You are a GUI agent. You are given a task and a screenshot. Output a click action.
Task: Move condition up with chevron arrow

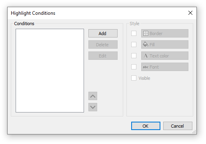click(93, 96)
